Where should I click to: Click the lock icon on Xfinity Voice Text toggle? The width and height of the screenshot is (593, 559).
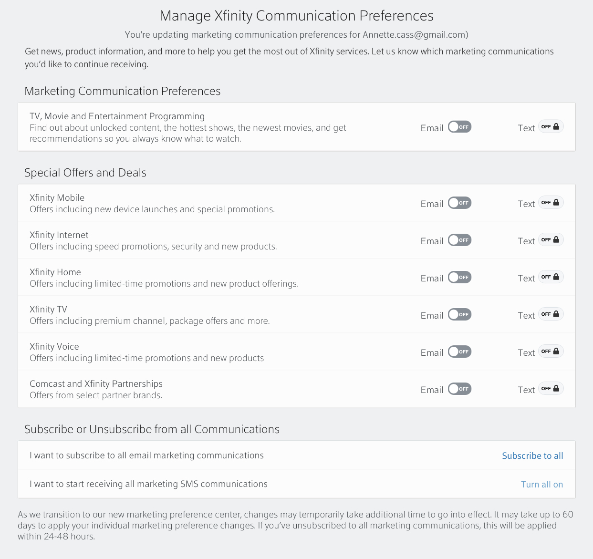click(x=556, y=351)
